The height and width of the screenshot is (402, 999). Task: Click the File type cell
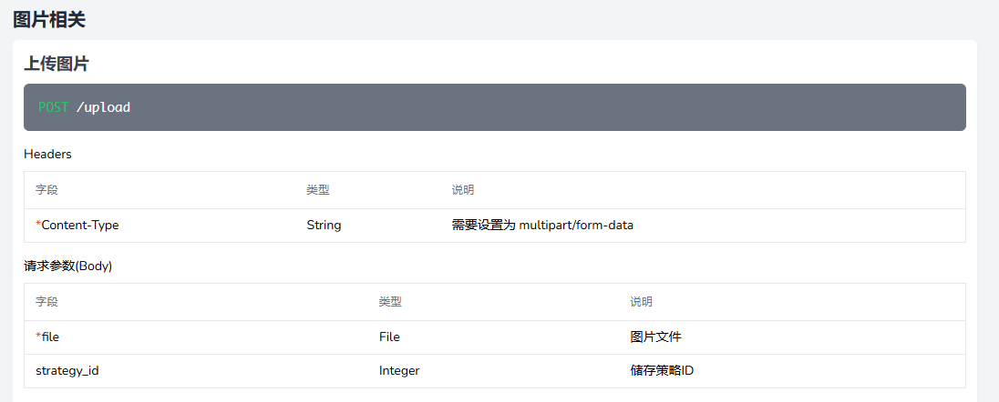(x=389, y=337)
